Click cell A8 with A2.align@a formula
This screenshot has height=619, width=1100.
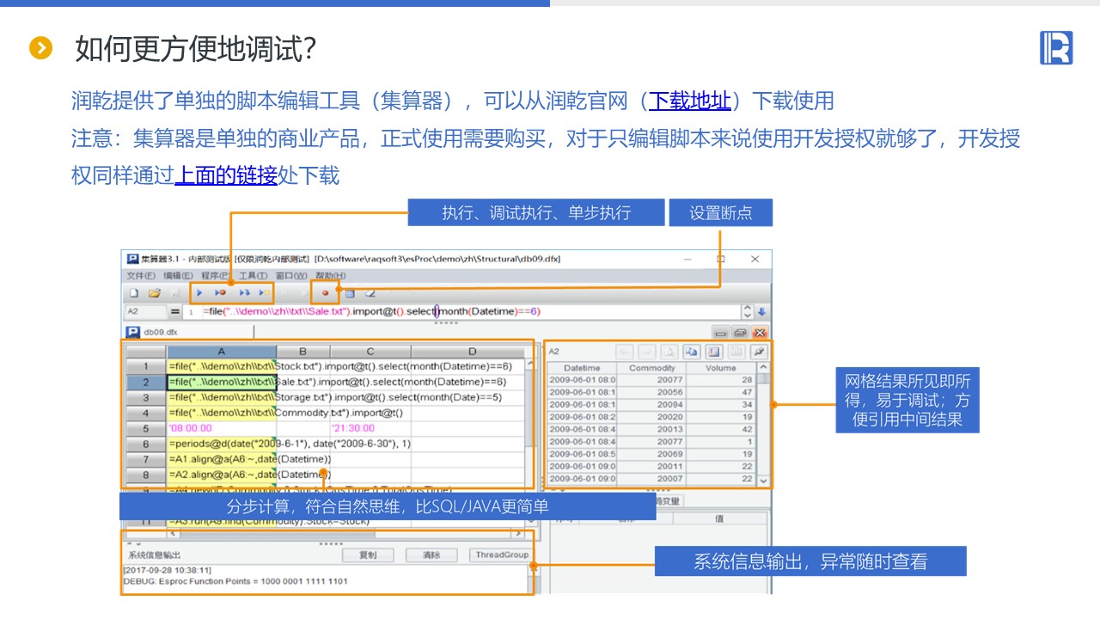[x=222, y=475]
